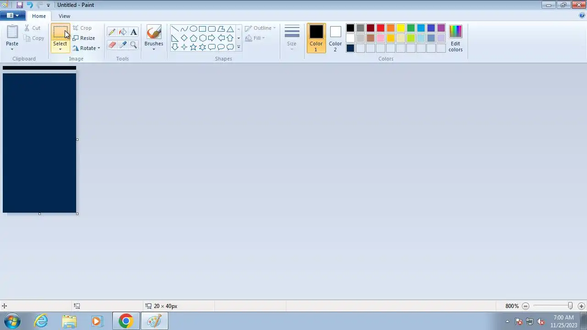Expand the Rotate dropdown menu
Screen dimensions: 587x330
point(86,48)
